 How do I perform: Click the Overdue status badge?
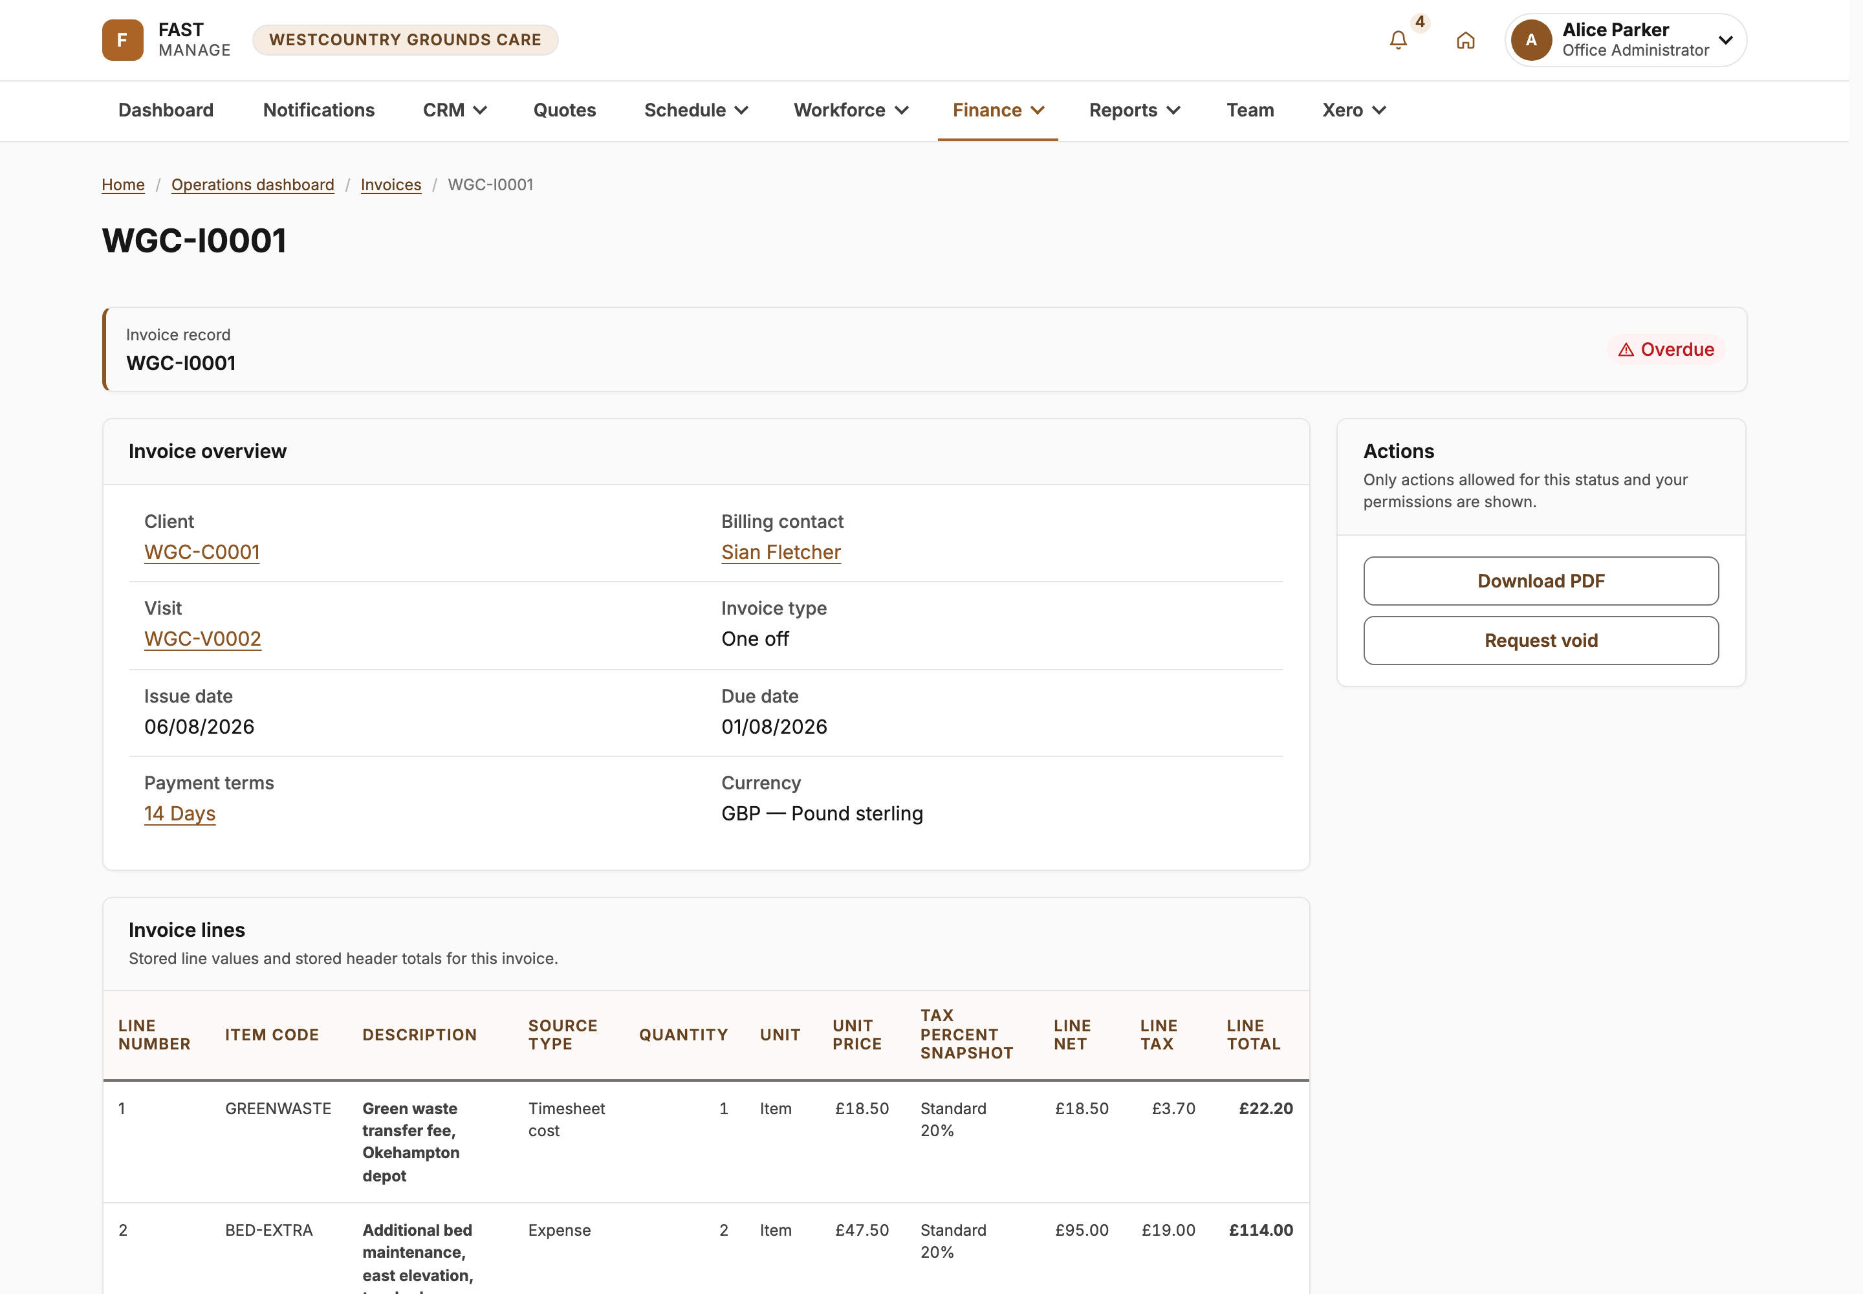(x=1666, y=349)
